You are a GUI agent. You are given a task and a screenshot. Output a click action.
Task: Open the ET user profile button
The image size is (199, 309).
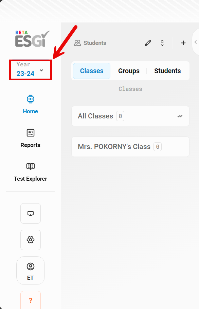(x=31, y=271)
